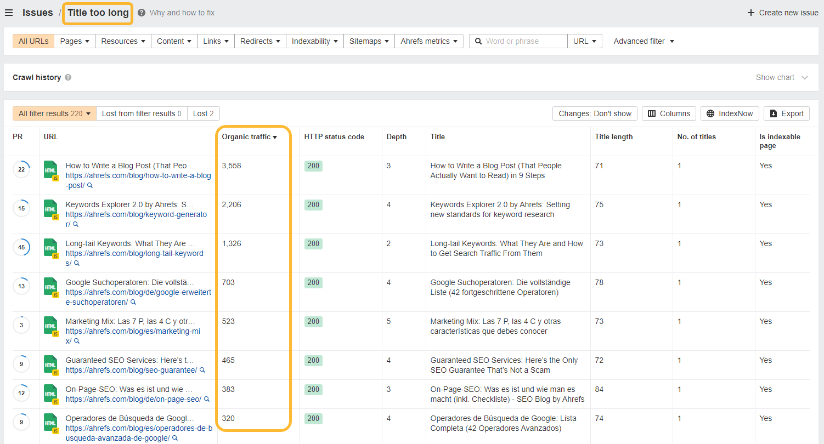Click the HTML page icon in the first row

pos(50,170)
